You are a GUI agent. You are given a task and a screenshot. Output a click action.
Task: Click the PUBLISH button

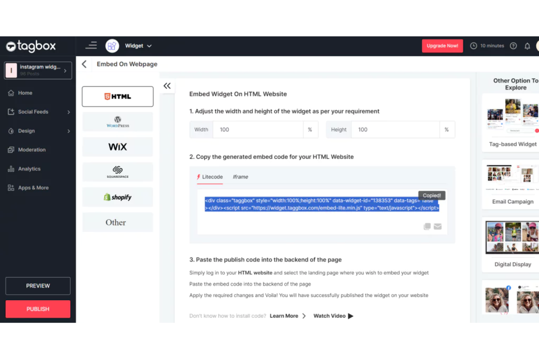pos(38,309)
